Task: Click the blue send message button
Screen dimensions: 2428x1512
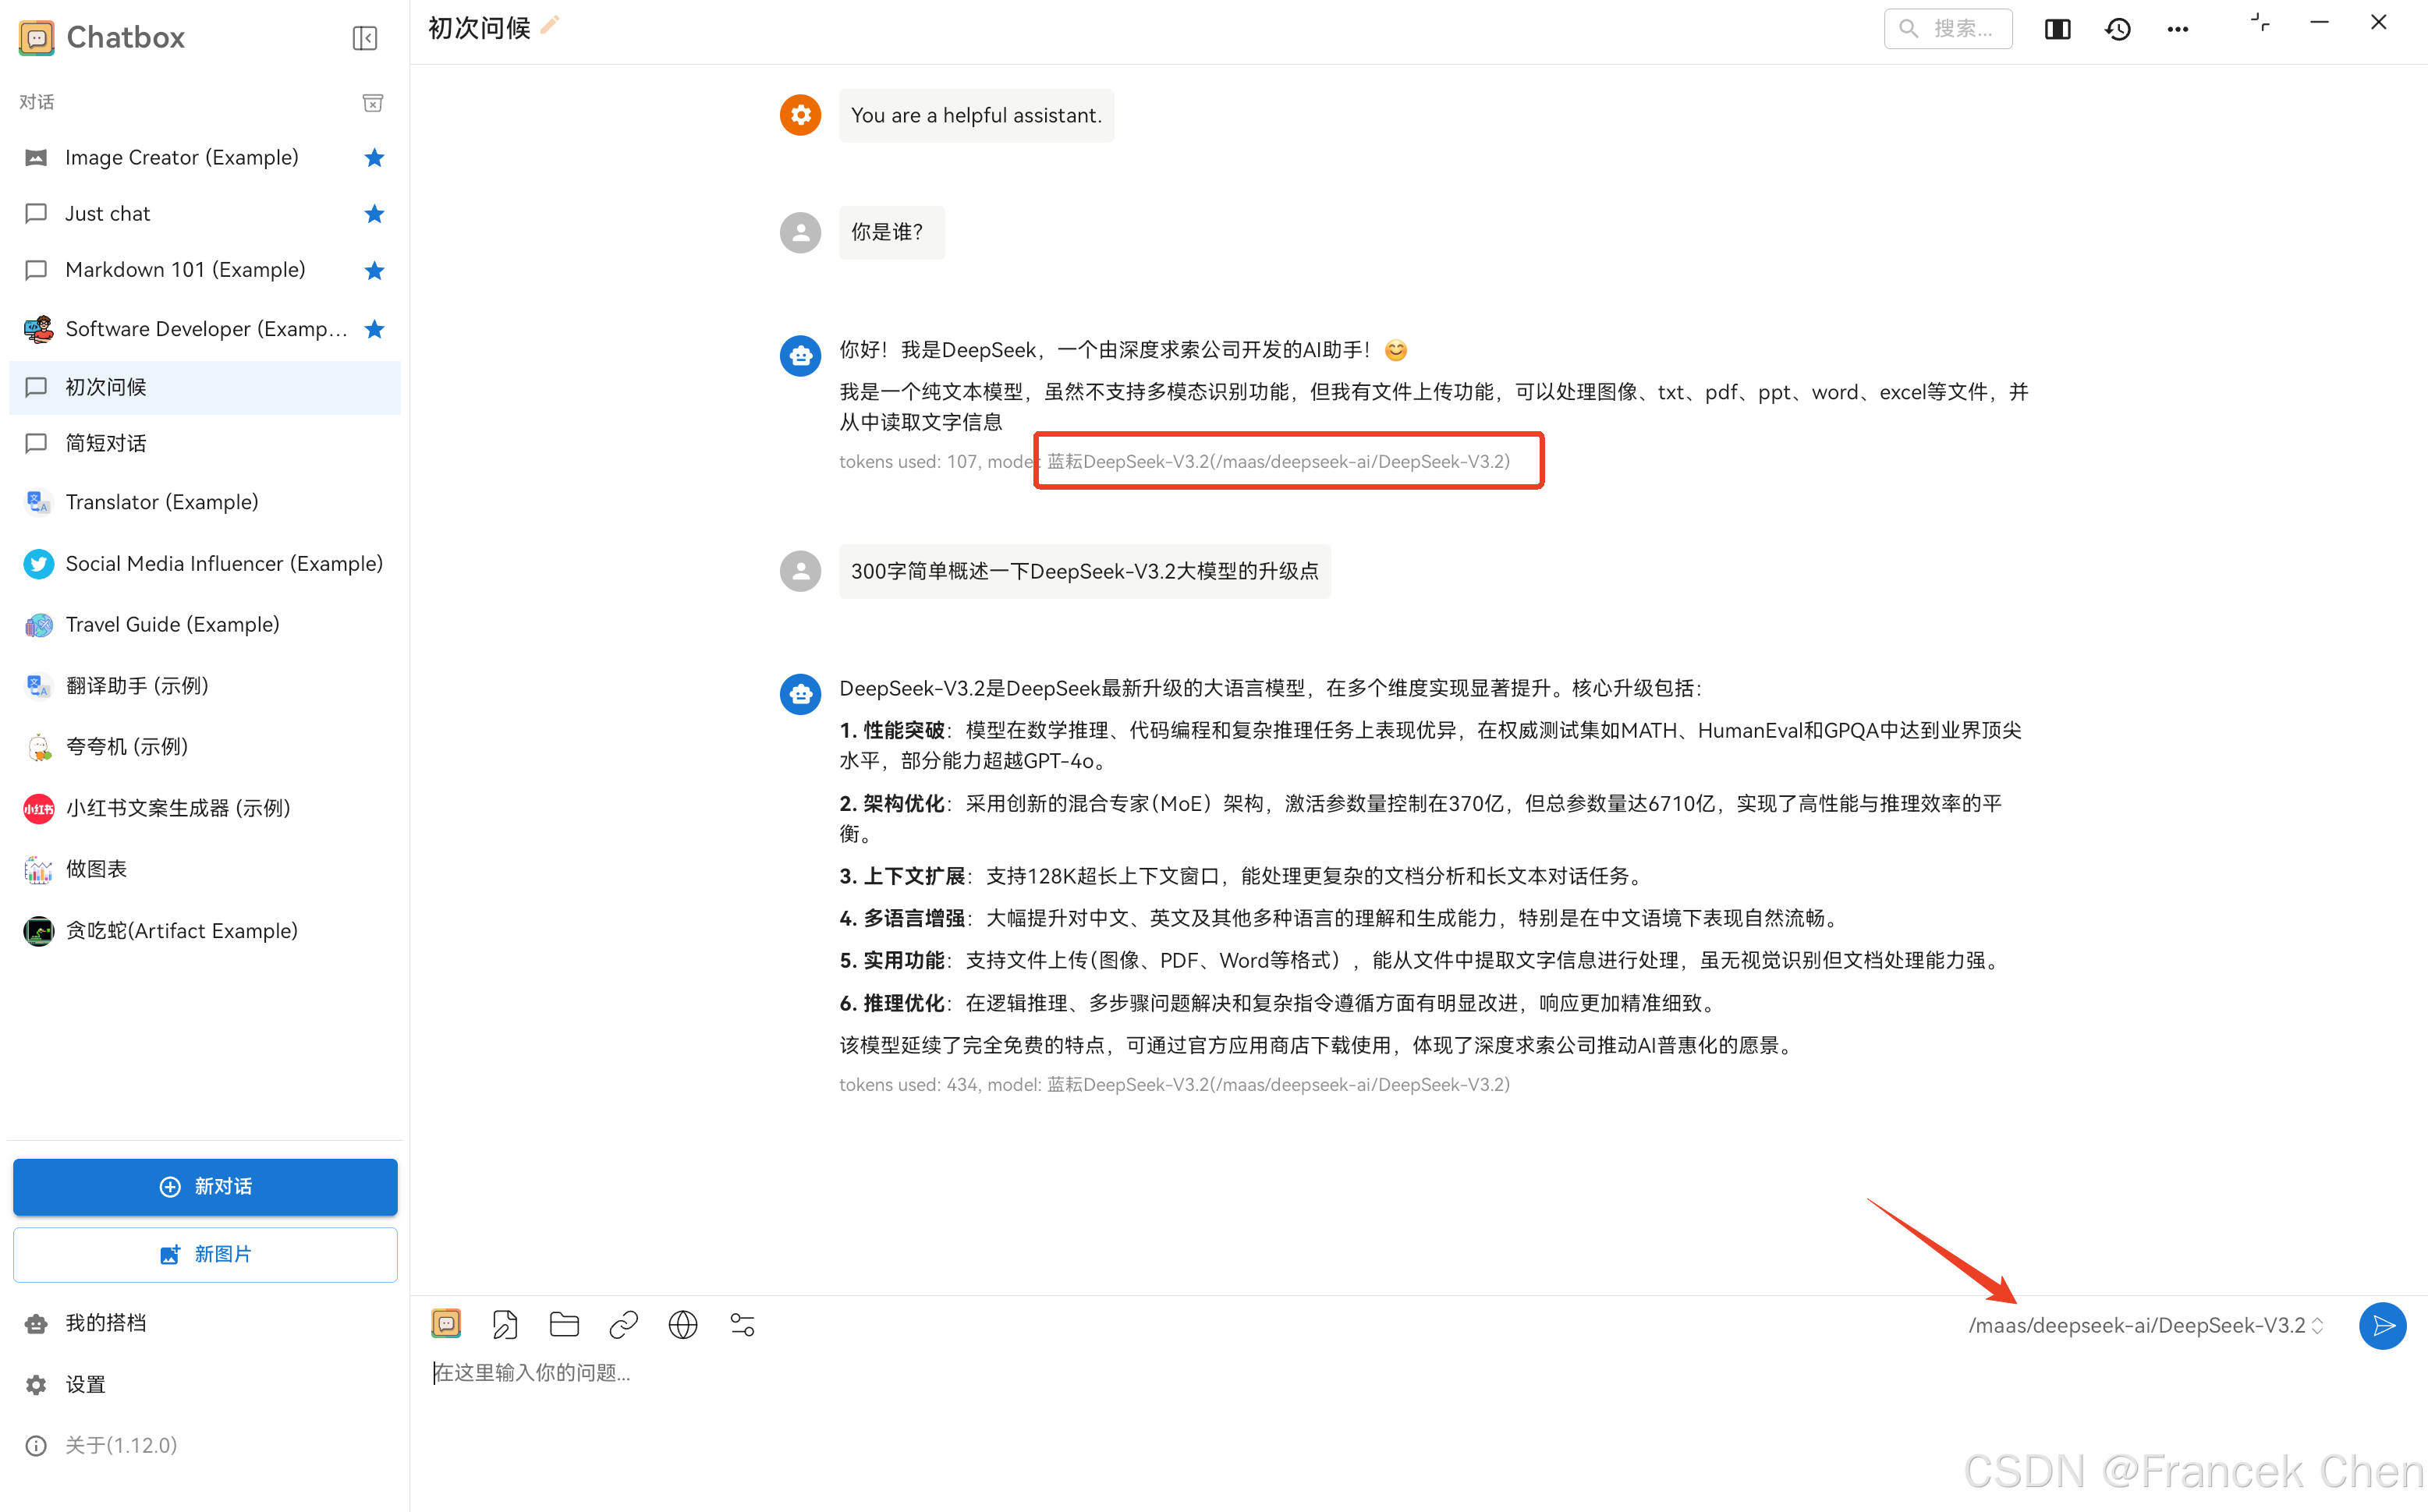Action: click(2382, 1326)
